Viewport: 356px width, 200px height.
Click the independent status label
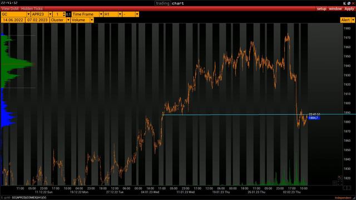click(x=343, y=198)
